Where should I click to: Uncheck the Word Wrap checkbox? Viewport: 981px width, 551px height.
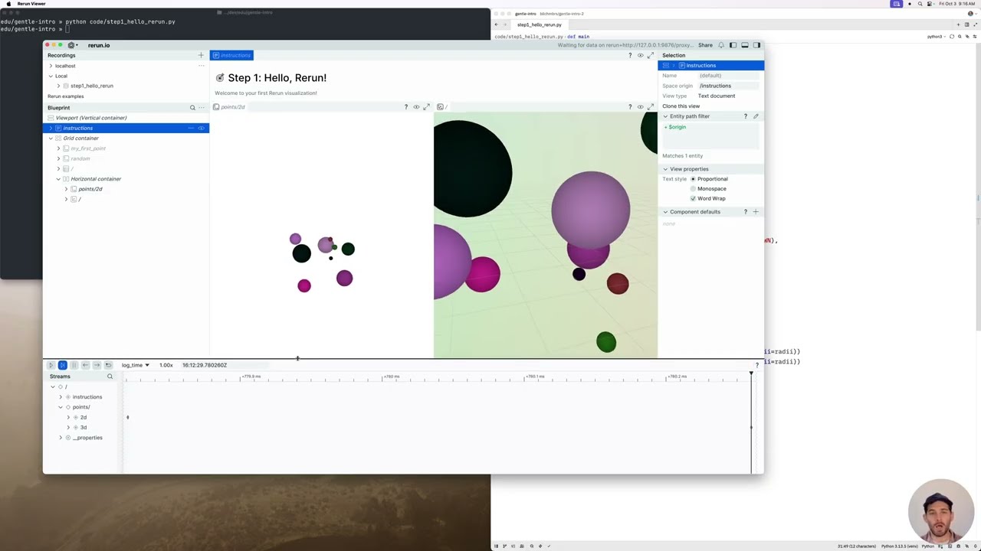pyautogui.click(x=693, y=199)
